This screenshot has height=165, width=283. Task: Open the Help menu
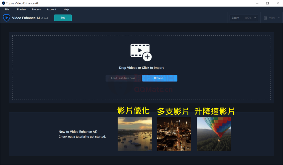(x=66, y=9)
